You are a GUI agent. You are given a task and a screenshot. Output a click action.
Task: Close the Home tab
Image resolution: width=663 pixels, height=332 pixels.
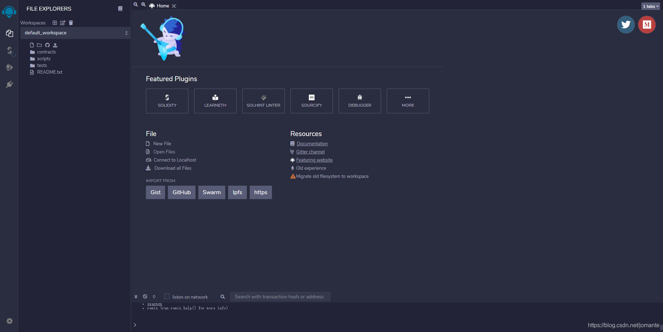(x=174, y=6)
